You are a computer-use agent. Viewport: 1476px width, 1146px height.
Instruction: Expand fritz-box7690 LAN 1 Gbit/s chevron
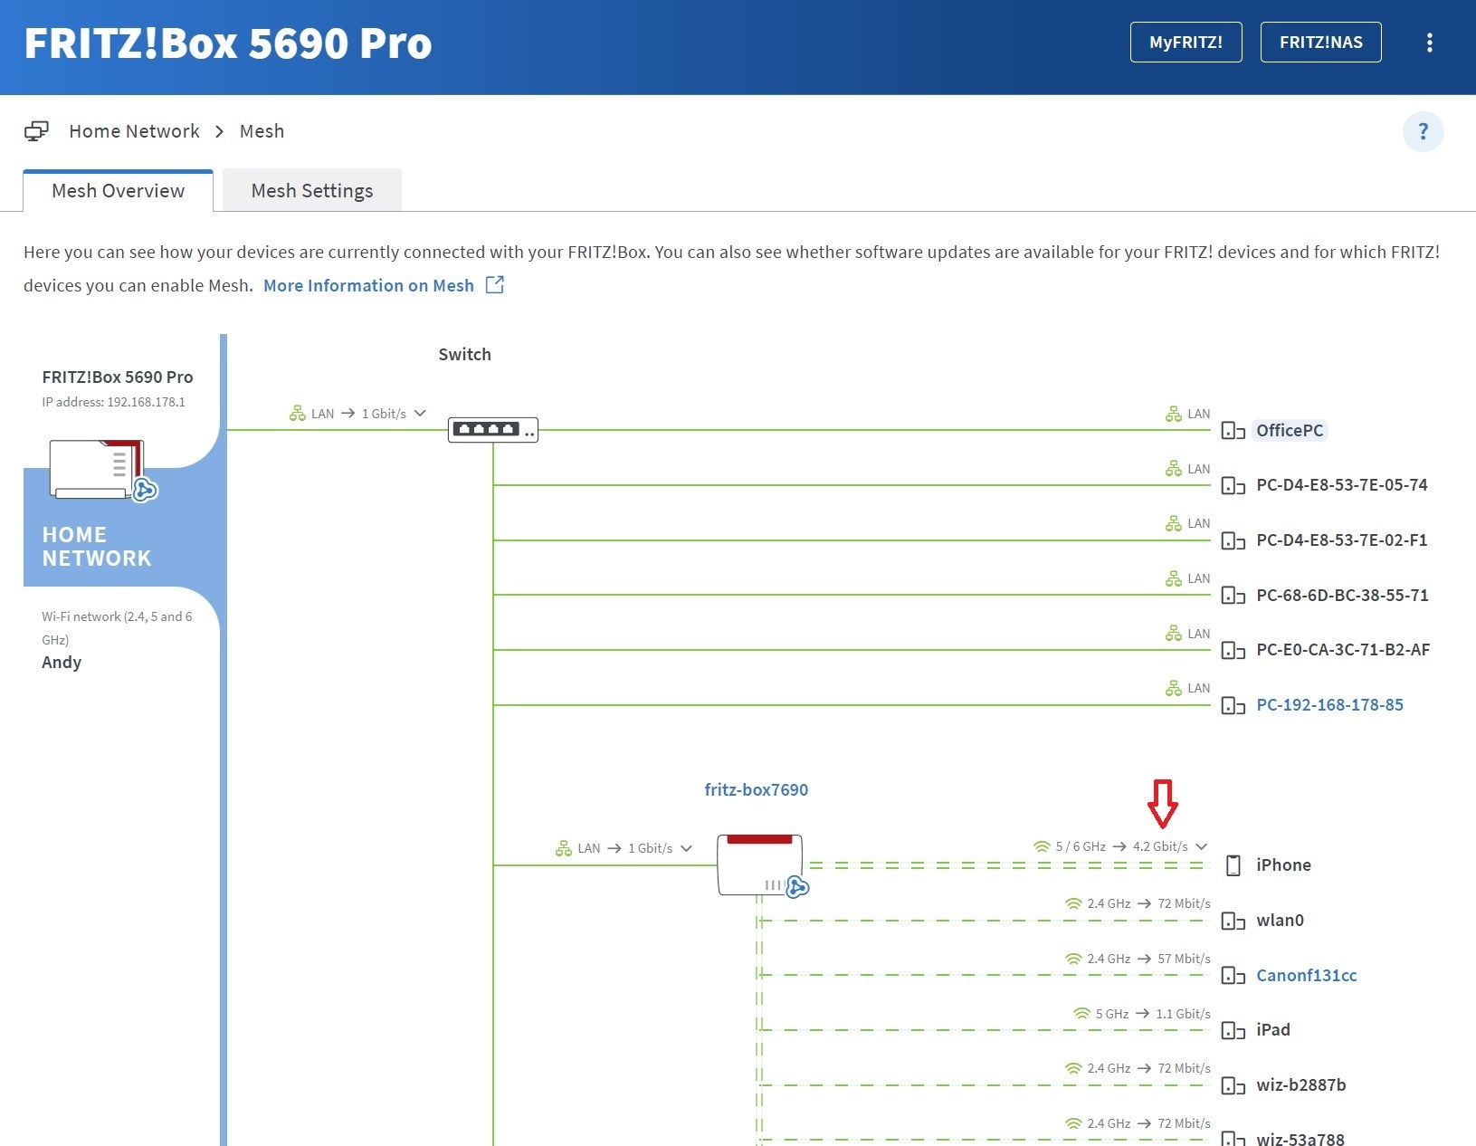click(x=687, y=848)
